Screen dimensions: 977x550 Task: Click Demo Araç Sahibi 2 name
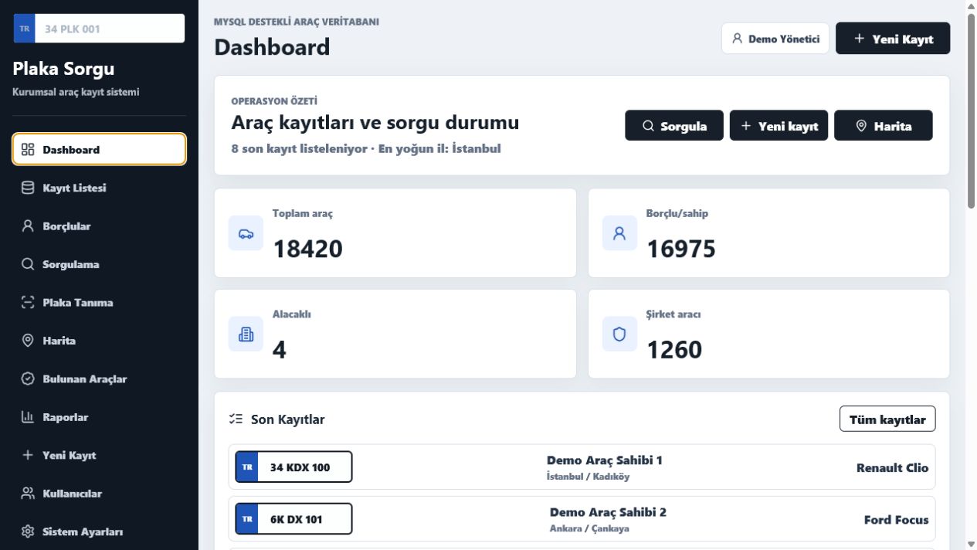tap(608, 512)
